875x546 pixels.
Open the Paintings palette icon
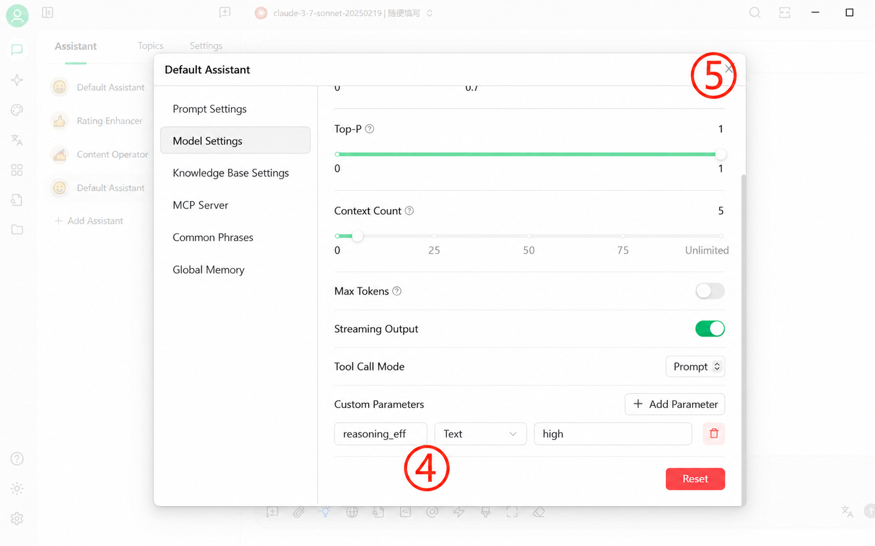(x=17, y=110)
